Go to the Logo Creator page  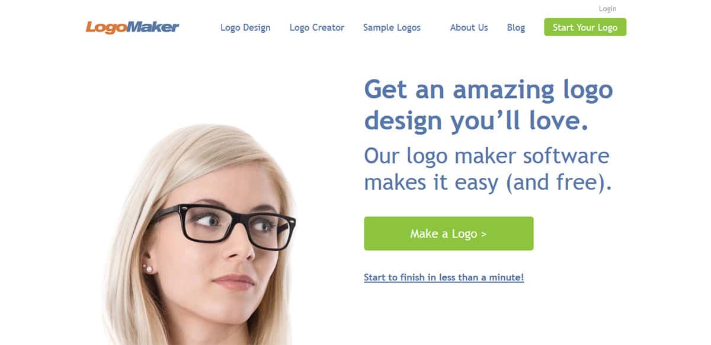point(317,27)
